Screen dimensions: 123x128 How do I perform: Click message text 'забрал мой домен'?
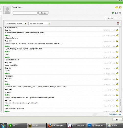click(x=11, y=38)
